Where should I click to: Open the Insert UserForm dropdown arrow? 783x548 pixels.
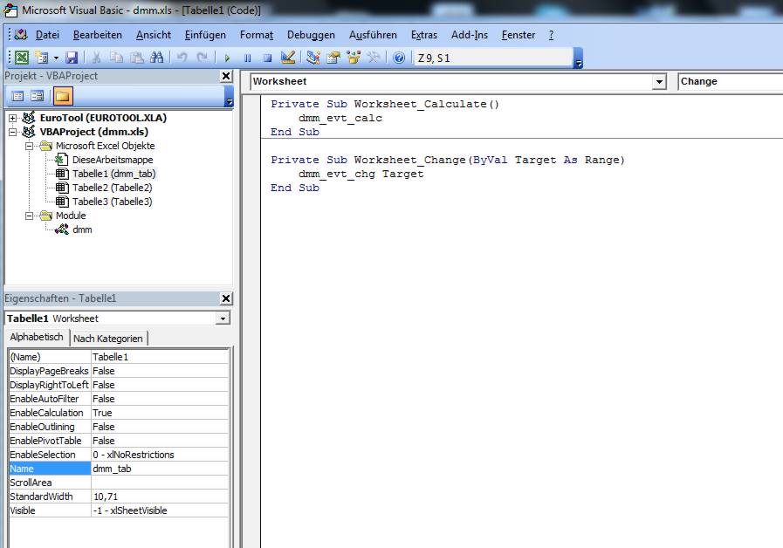(56, 58)
